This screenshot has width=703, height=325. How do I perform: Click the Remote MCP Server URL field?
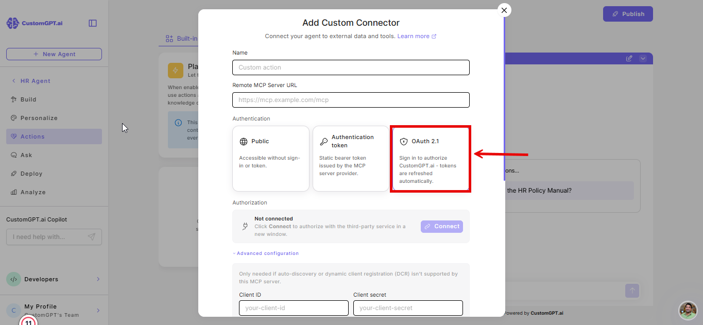click(x=351, y=100)
